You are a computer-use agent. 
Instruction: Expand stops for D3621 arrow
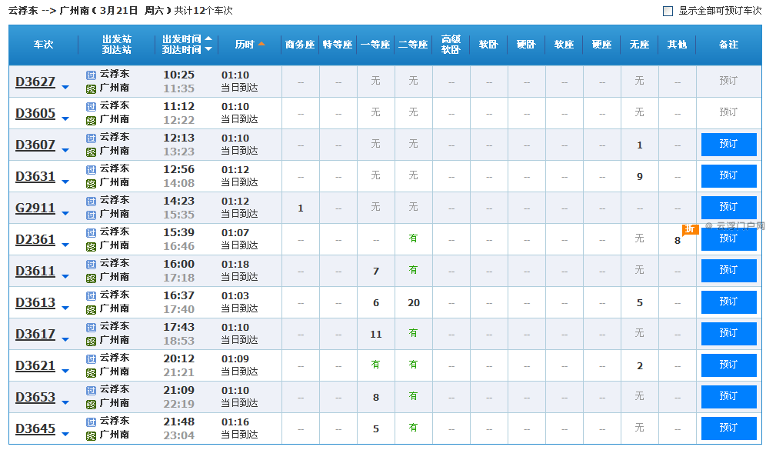pos(65,372)
